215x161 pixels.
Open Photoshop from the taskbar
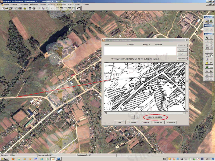point(59,158)
